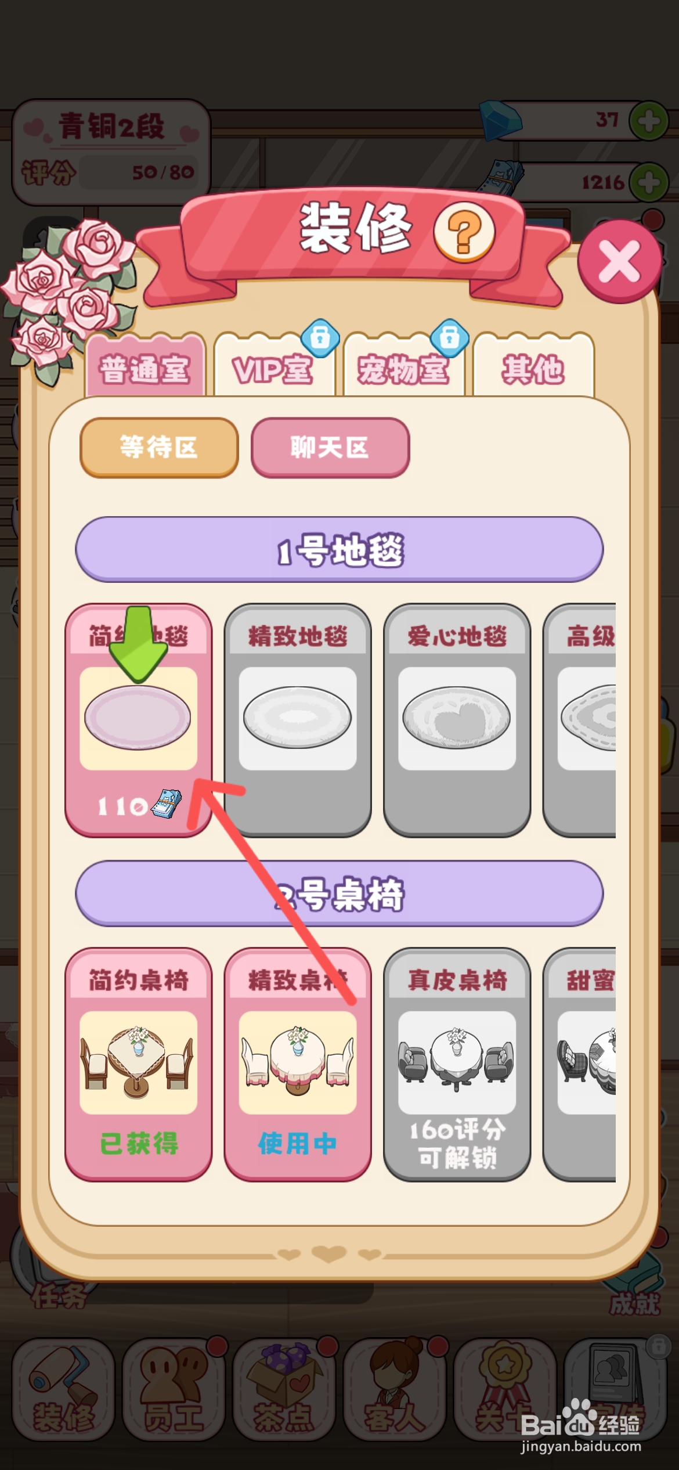
Task: Open the 员工 staff icon
Action: click(174, 1389)
